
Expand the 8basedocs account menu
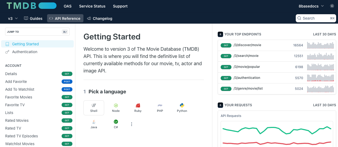pyautogui.click(x=311, y=6)
